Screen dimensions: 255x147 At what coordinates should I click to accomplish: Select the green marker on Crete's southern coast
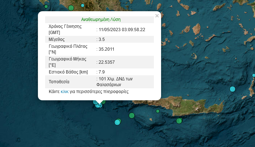[179, 121]
